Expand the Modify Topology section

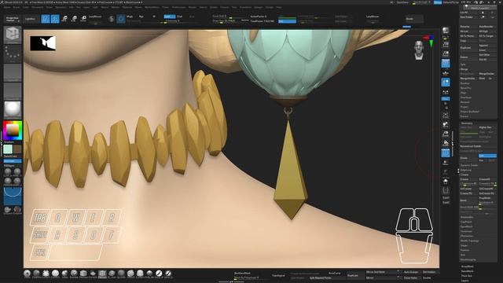click(470, 241)
